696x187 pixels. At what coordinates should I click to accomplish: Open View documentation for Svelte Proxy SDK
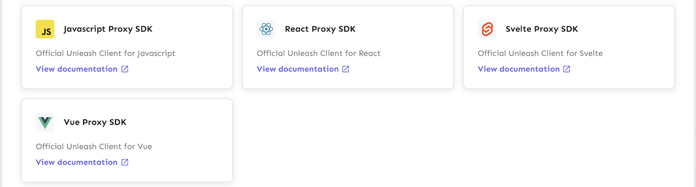point(518,69)
